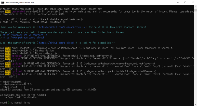The height and width of the screenshot is (106, 197).
Task: Click the scrollbar up arrow
Action: pyautogui.click(x=195, y=6)
